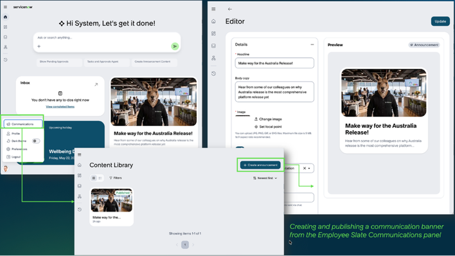
Task: Click Tasks and Approvals Agent chip
Action: pos(107,62)
